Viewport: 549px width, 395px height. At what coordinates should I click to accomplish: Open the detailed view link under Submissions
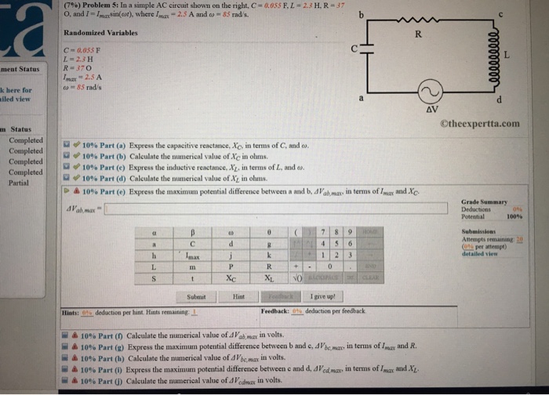tap(480, 255)
